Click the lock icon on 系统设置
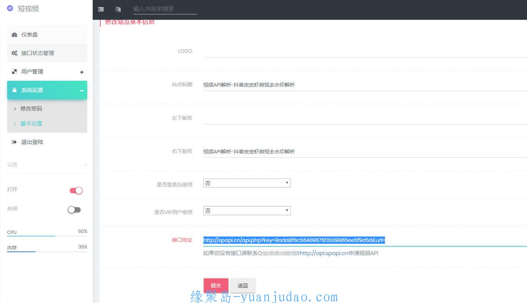Image resolution: width=527 pixels, height=303 pixels. click(x=15, y=90)
